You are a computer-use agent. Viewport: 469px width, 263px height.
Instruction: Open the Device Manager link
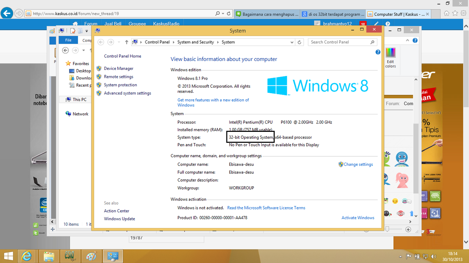pos(118,68)
